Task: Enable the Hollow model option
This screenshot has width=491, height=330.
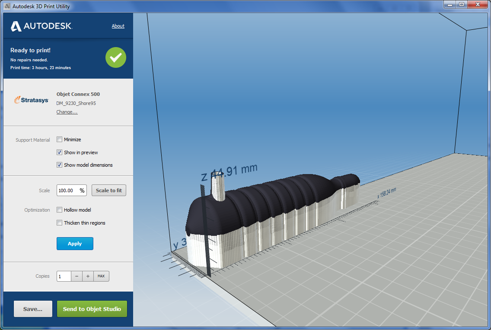Action: point(59,209)
